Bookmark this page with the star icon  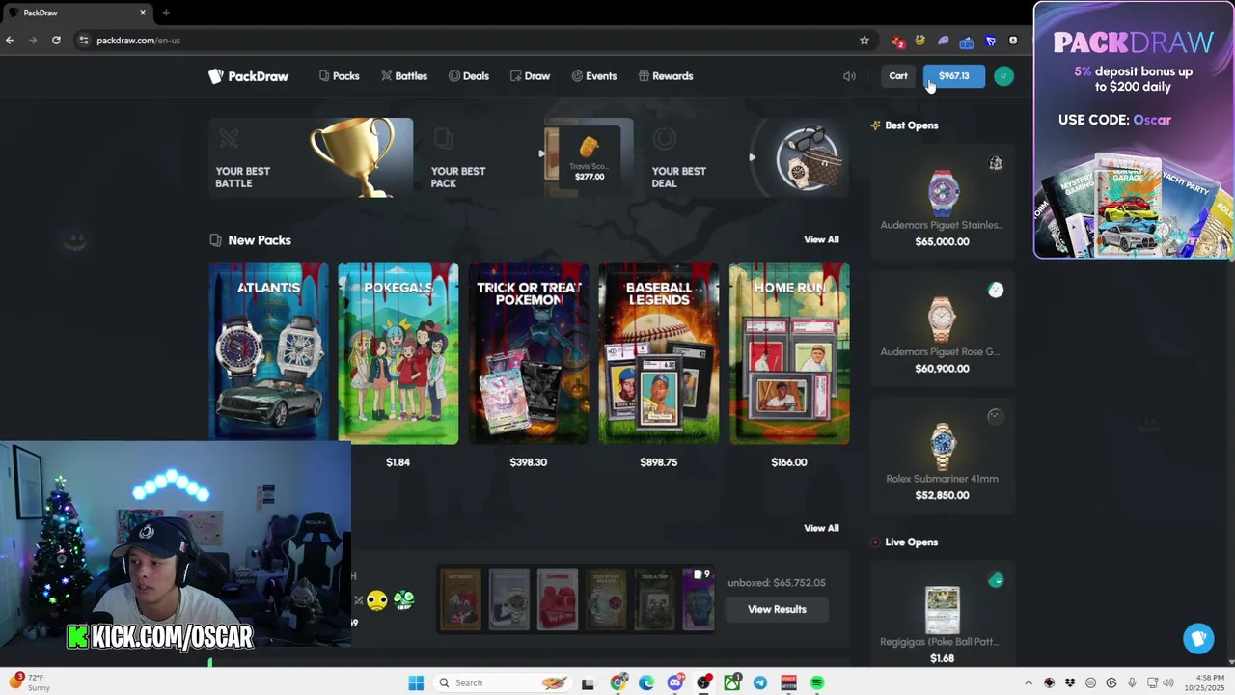pyautogui.click(x=864, y=41)
